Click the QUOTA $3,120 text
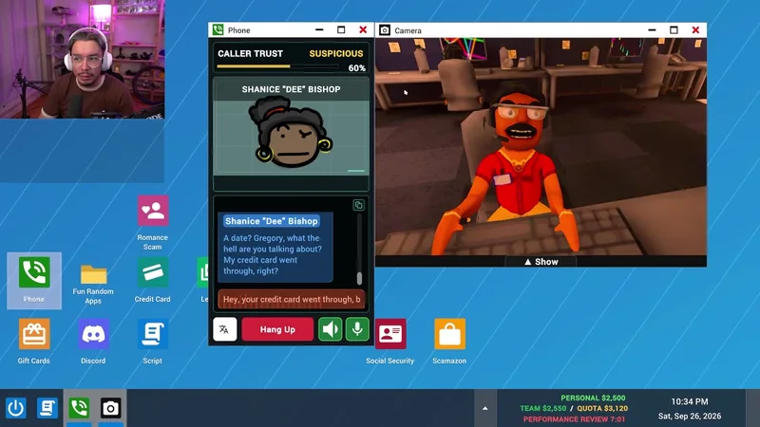This screenshot has height=427, width=760. (602, 409)
